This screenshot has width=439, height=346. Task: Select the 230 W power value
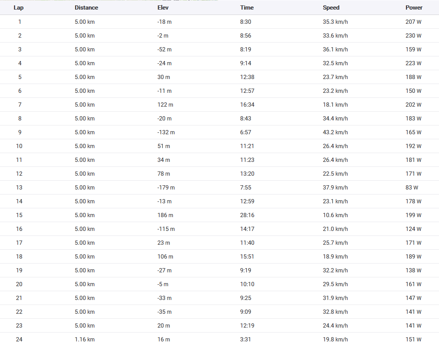point(413,36)
